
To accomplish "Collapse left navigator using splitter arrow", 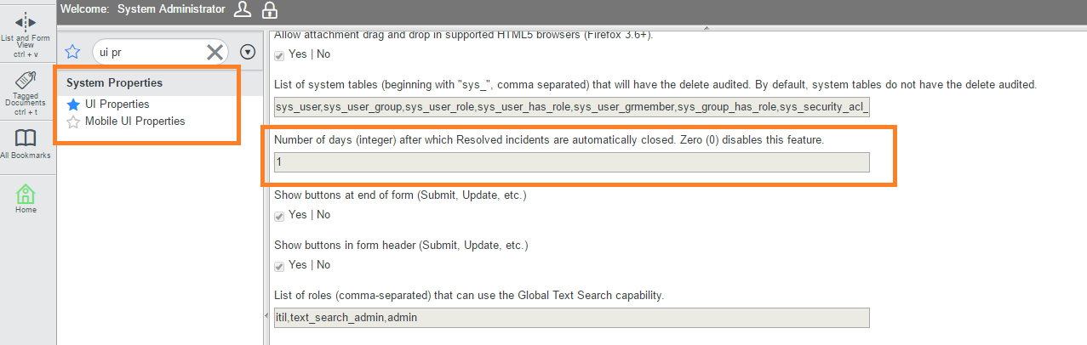I will coord(267,316).
